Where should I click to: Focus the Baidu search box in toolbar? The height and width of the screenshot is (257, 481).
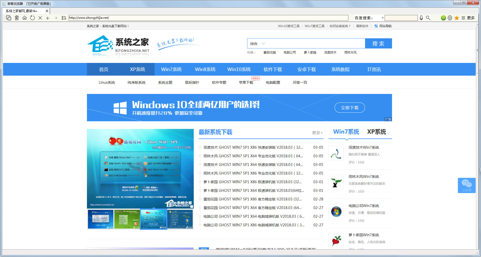tap(401, 18)
